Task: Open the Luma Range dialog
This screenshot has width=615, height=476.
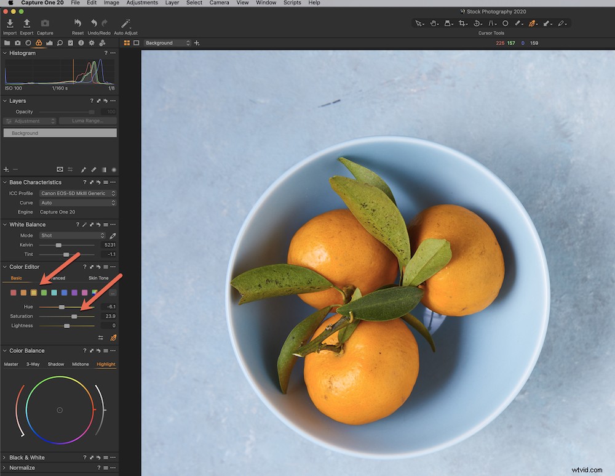Action: tap(87, 121)
